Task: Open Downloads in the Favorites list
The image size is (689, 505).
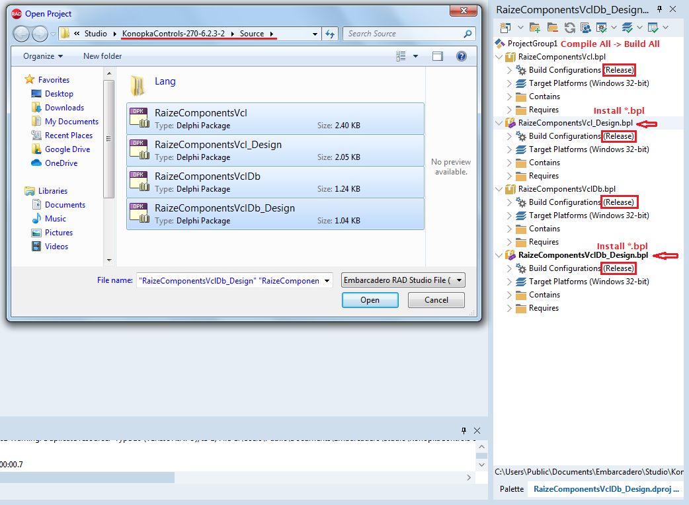Action: click(x=64, y=108)
